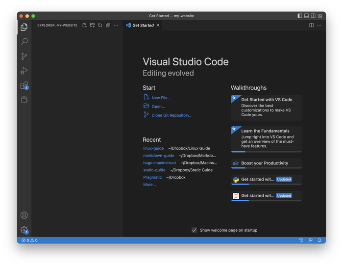Image resolution: width=343 pixels, height=266 pixels.
Task: Open the Manage gear menu
Action: [24, 230]
